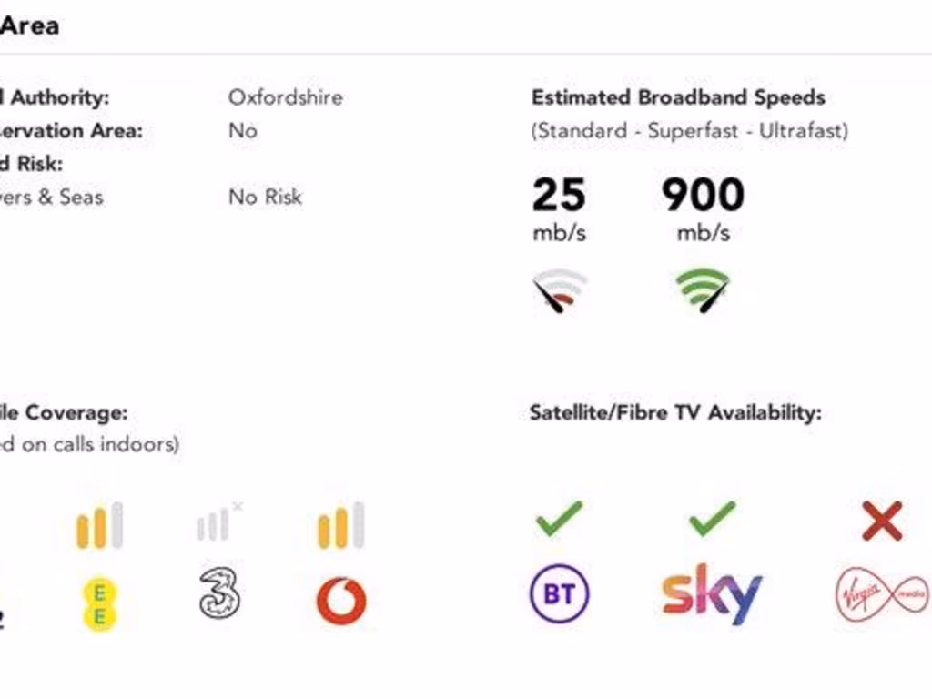Click Vodafone's orange signal bars indicator
This screenshot has width=932, height=699.
(341, 525)
